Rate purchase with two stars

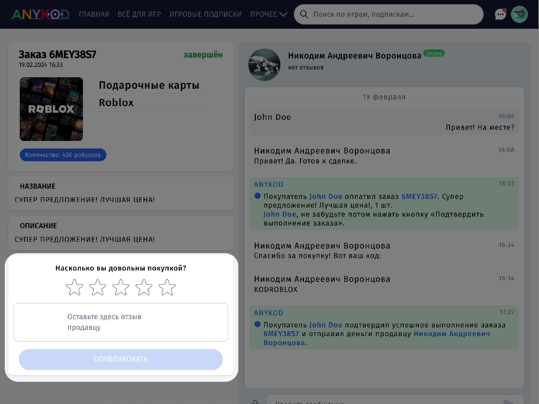point(98,287)
